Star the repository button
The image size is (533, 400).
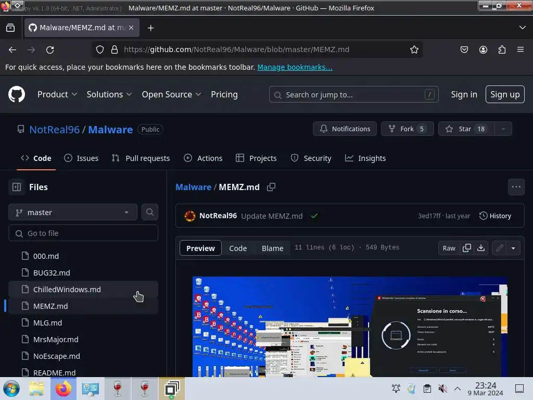click(x=467, y=129)
